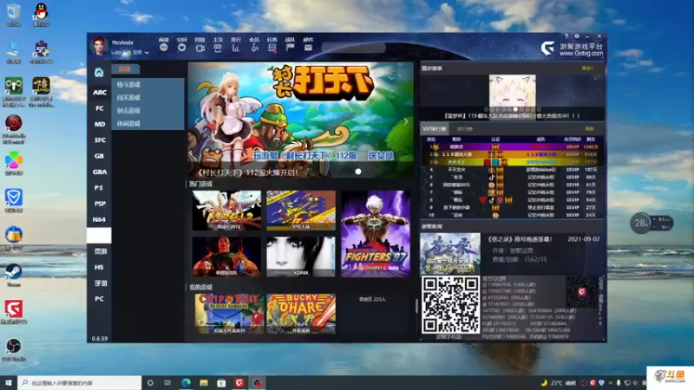Image resolution: width=694 pixels, height=390 pixels.
Task: Open the Chip 'n Dale game thumbnail
Action: point(229,314)
